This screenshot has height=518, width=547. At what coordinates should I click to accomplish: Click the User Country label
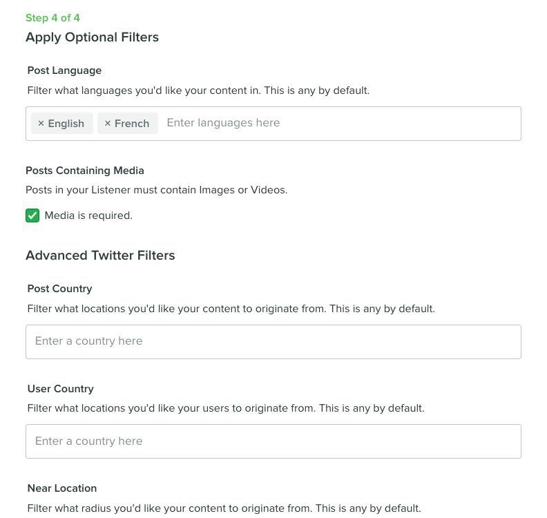point(60,389)
